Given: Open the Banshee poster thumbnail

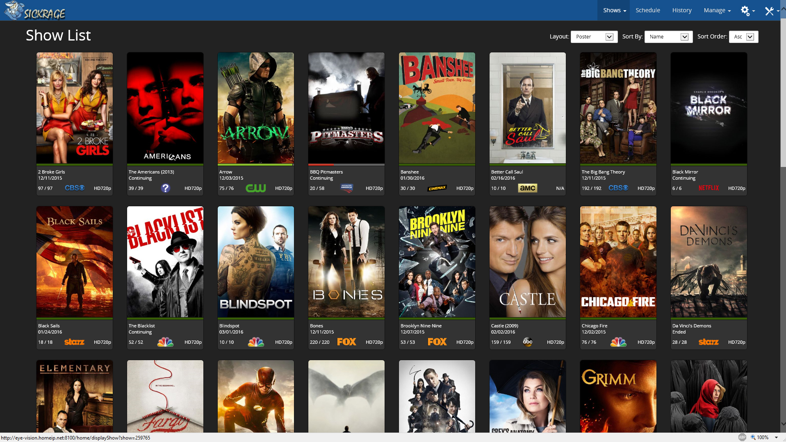Looking at the screenshot, I should click(437, 108).
